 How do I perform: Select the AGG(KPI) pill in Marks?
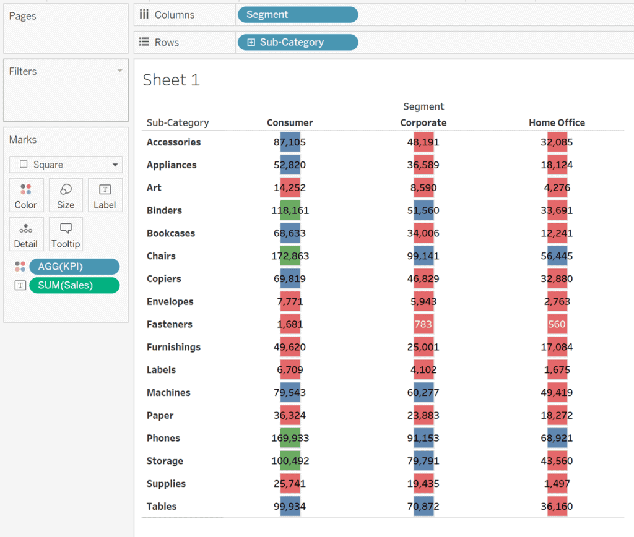(x=74, y=267)
